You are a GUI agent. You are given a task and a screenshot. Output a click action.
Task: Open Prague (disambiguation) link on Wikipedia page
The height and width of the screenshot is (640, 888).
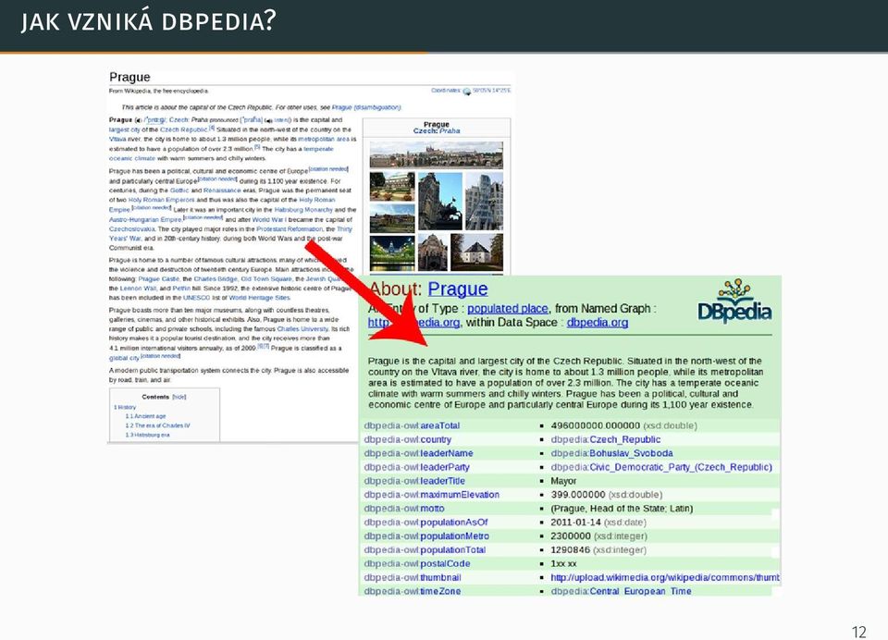click(366, 107)
